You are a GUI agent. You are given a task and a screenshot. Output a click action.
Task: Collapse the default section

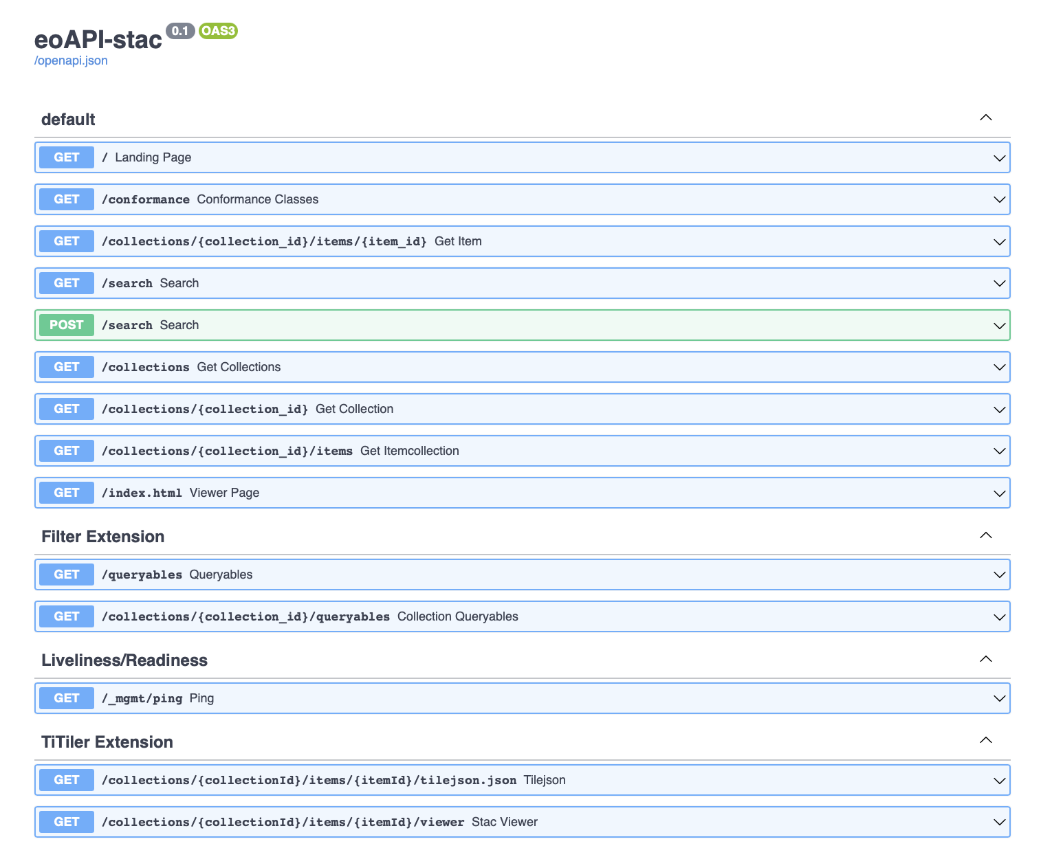(x=985, y=118)
